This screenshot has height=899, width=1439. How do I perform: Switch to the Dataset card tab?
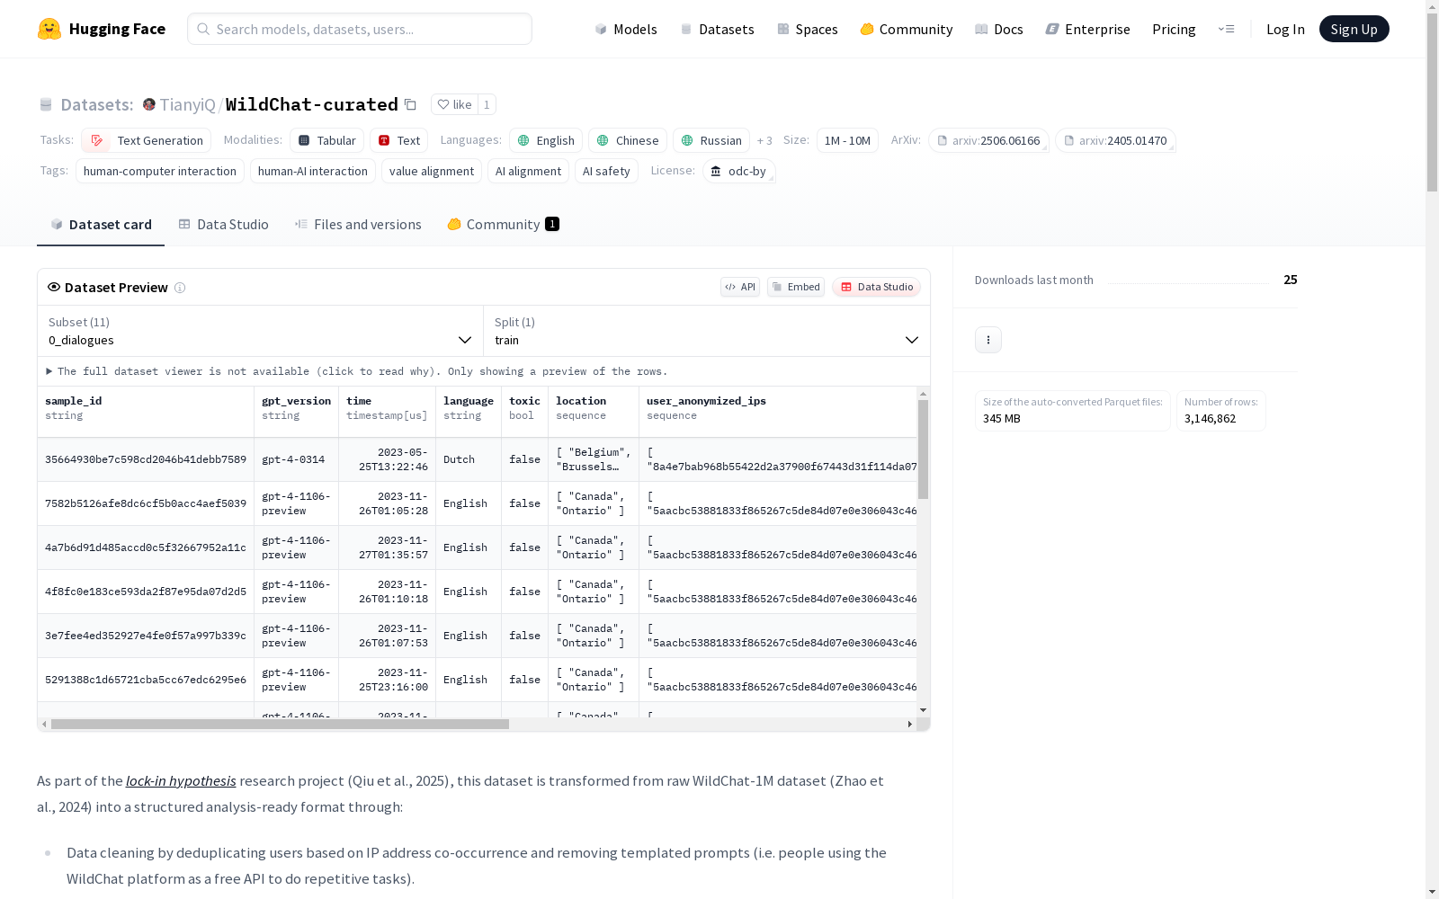point(101,225)
